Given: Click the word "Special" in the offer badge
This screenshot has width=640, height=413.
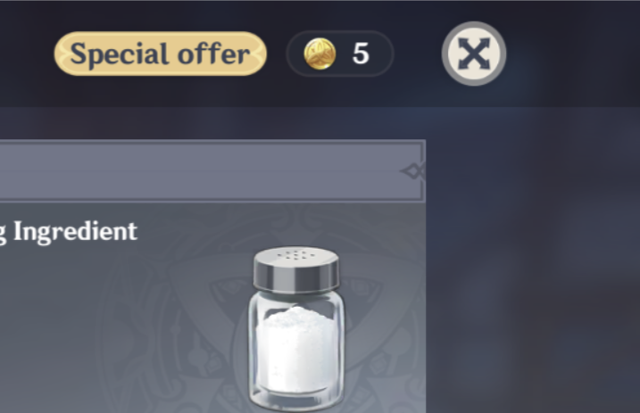Looking at the screenshot, I should (x=112, y=54).
